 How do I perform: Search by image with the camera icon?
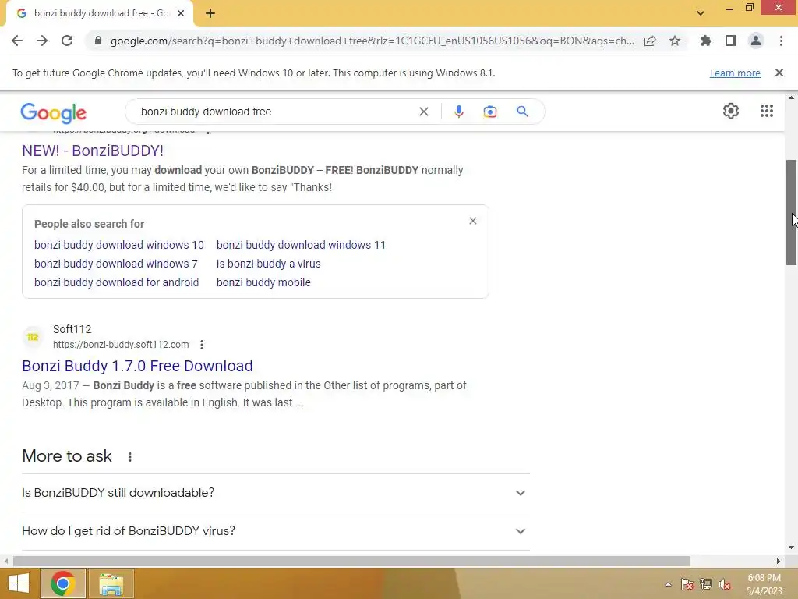click(490, 112)
